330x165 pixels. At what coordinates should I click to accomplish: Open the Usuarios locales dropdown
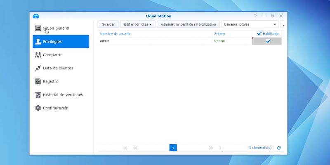(x=250, y=24)
